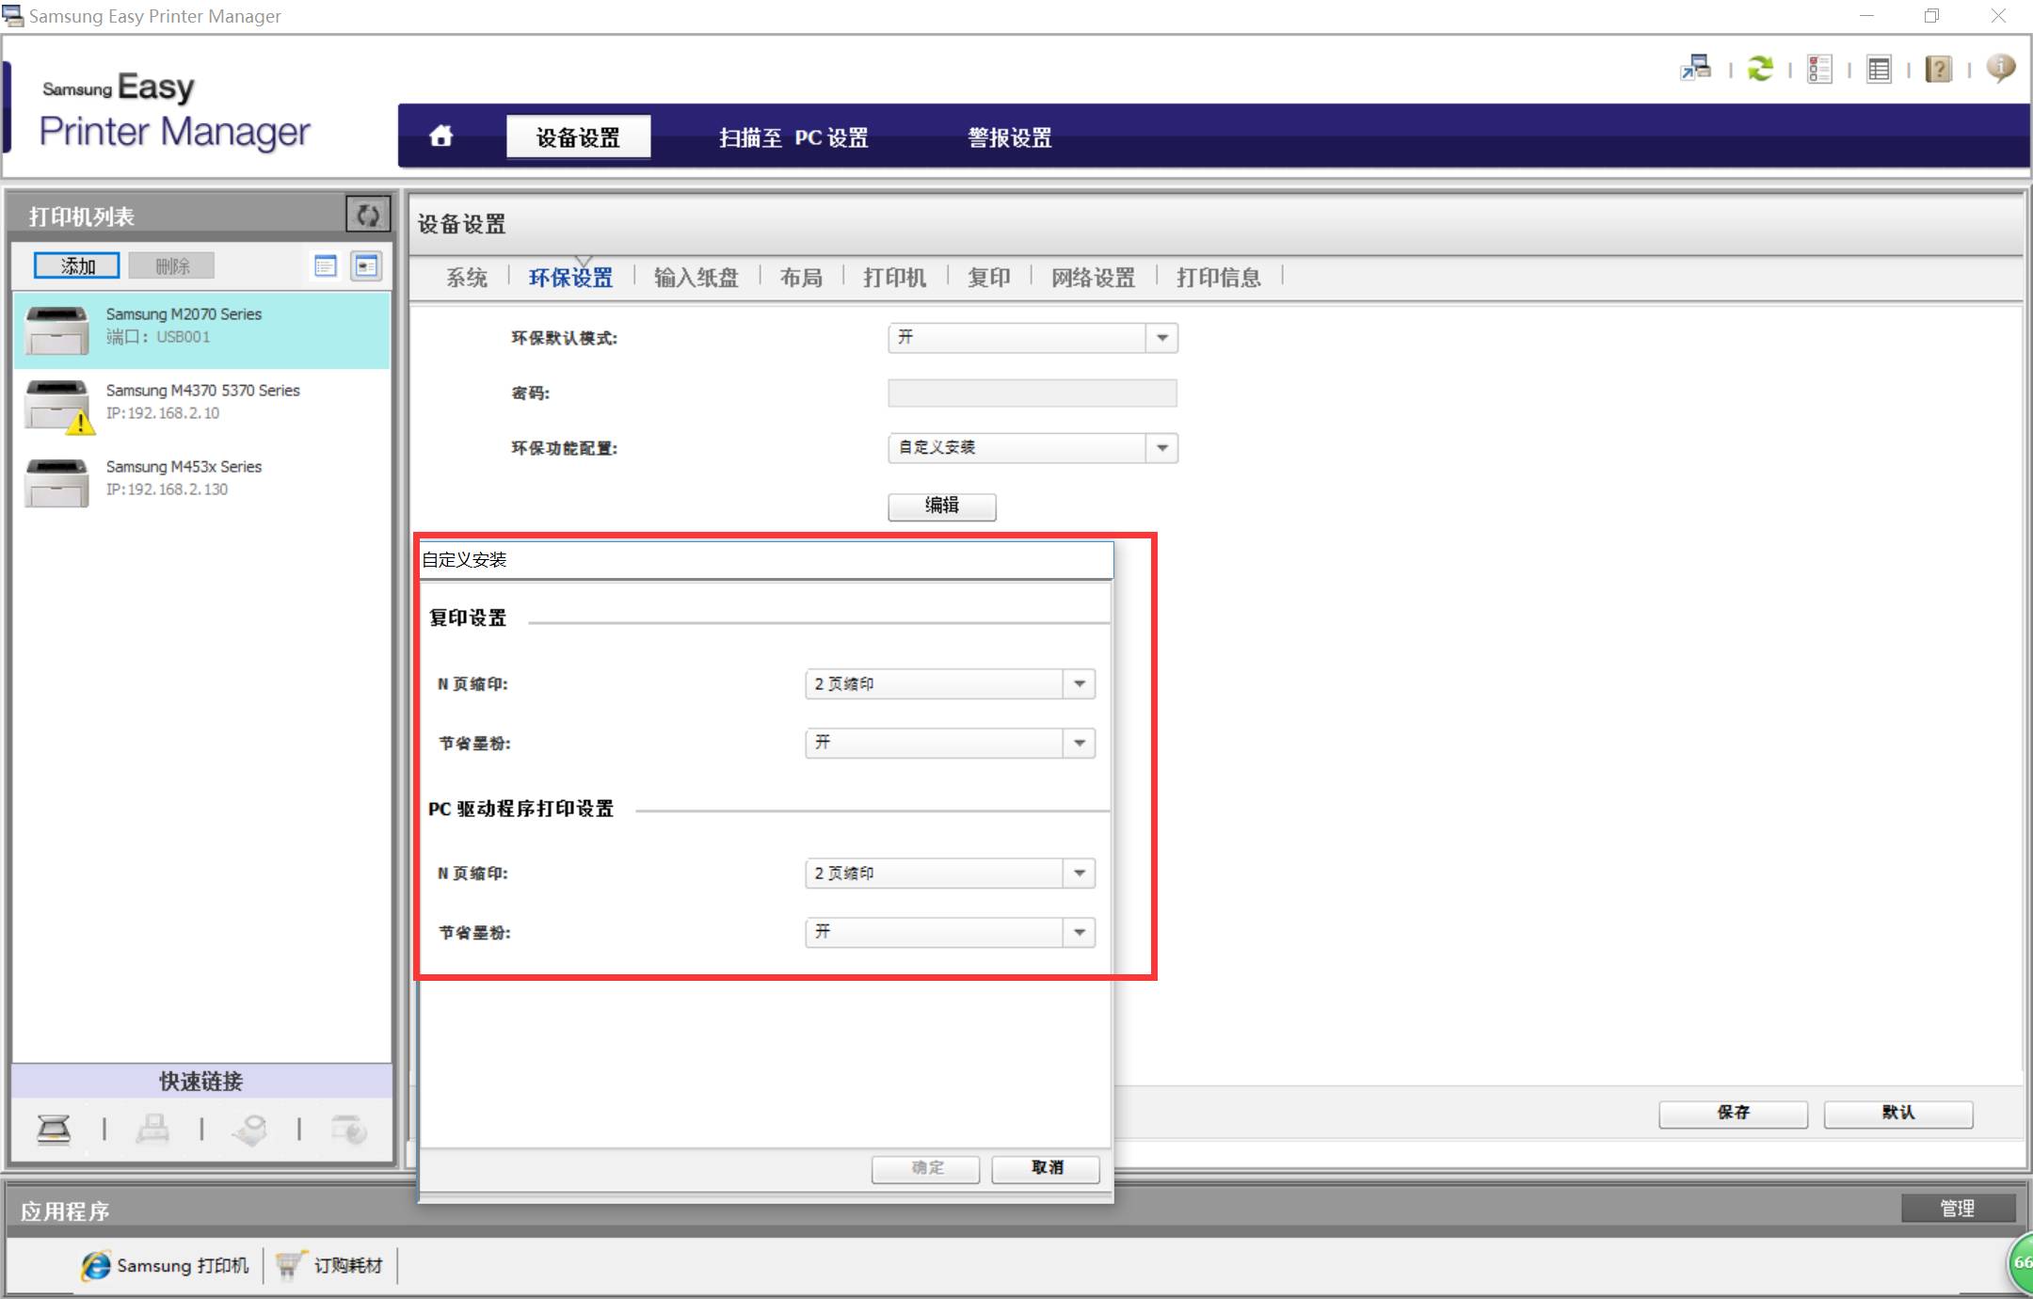
Task: Open the 复印 sub-tab
Action: [x=989, y=278]
